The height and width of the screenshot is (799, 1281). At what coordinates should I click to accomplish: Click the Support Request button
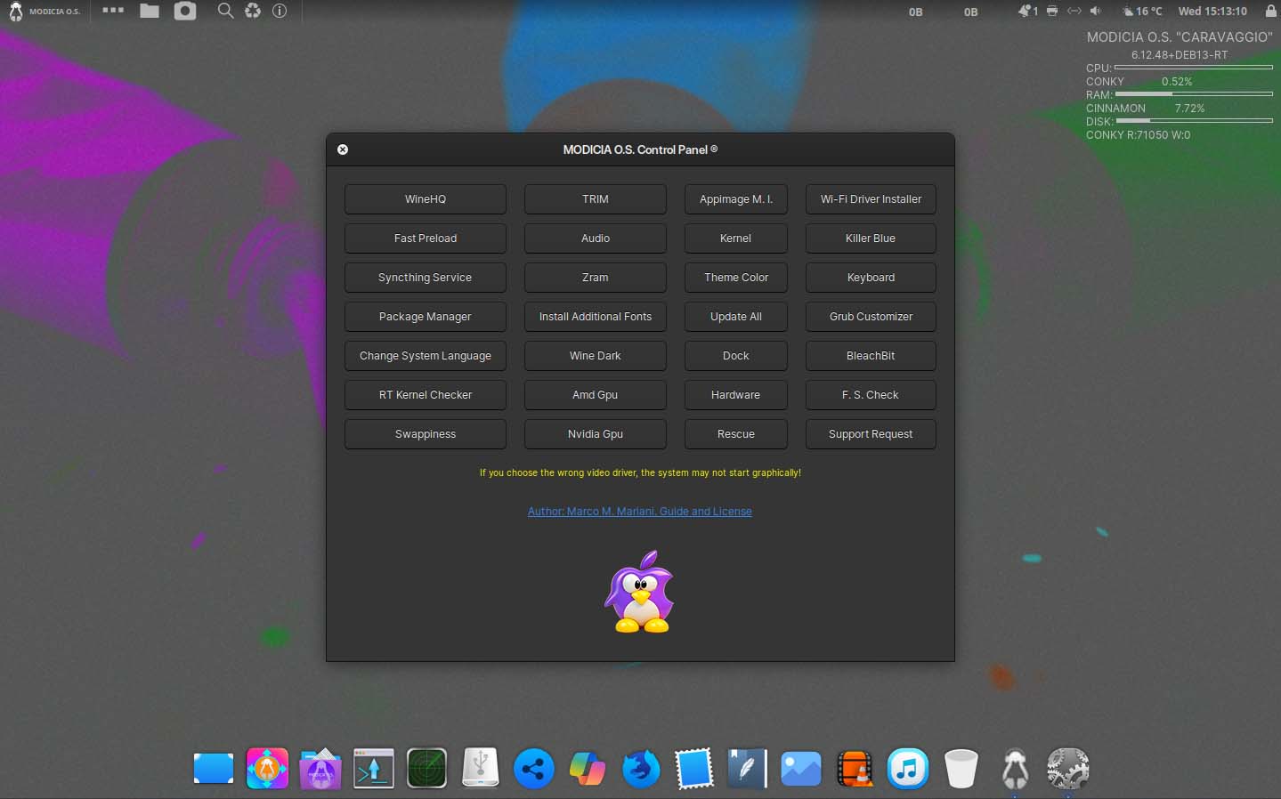coord(871,434)
